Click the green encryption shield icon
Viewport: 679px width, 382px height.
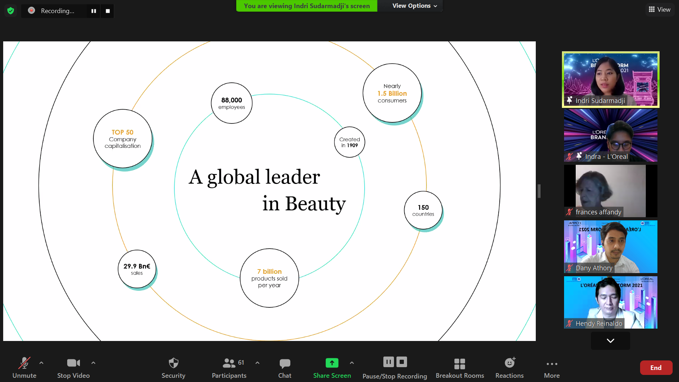click(x=11, y=11)
